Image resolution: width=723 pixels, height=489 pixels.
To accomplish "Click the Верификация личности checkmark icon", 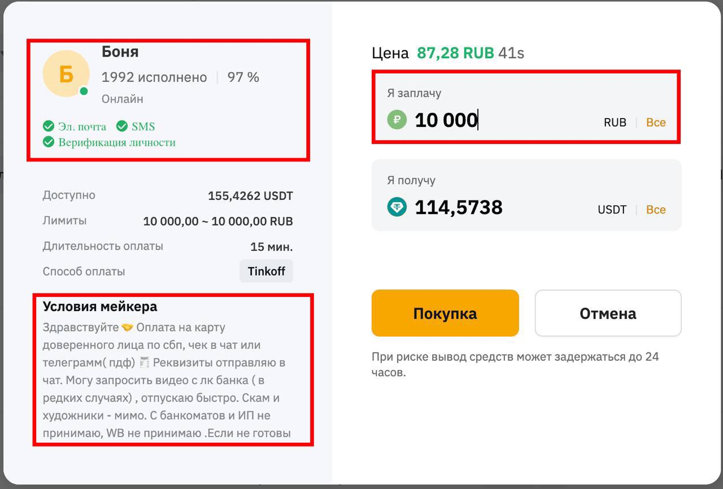I will pos(49,142).
